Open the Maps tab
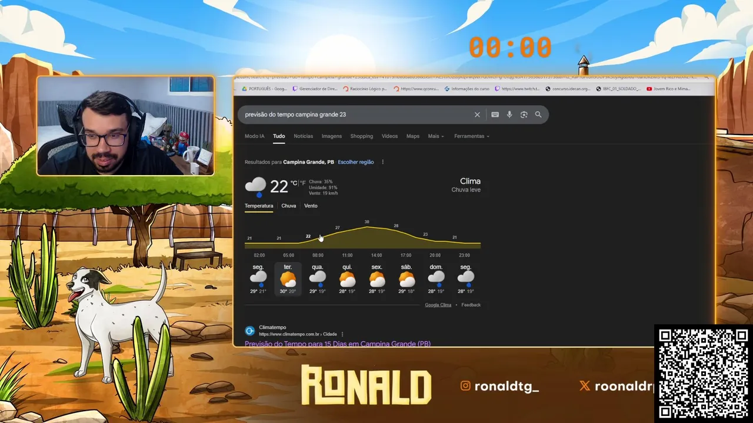This screenshot has height=423, width=753. point(413,136)
